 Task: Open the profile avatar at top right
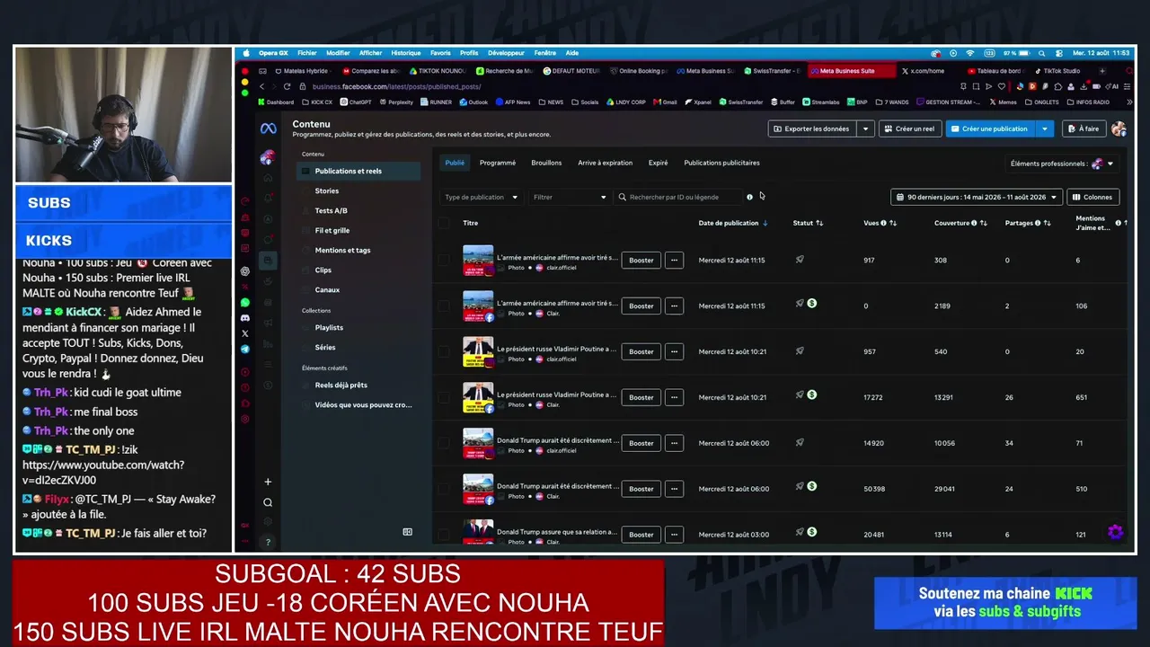(x=1119, y=129)
